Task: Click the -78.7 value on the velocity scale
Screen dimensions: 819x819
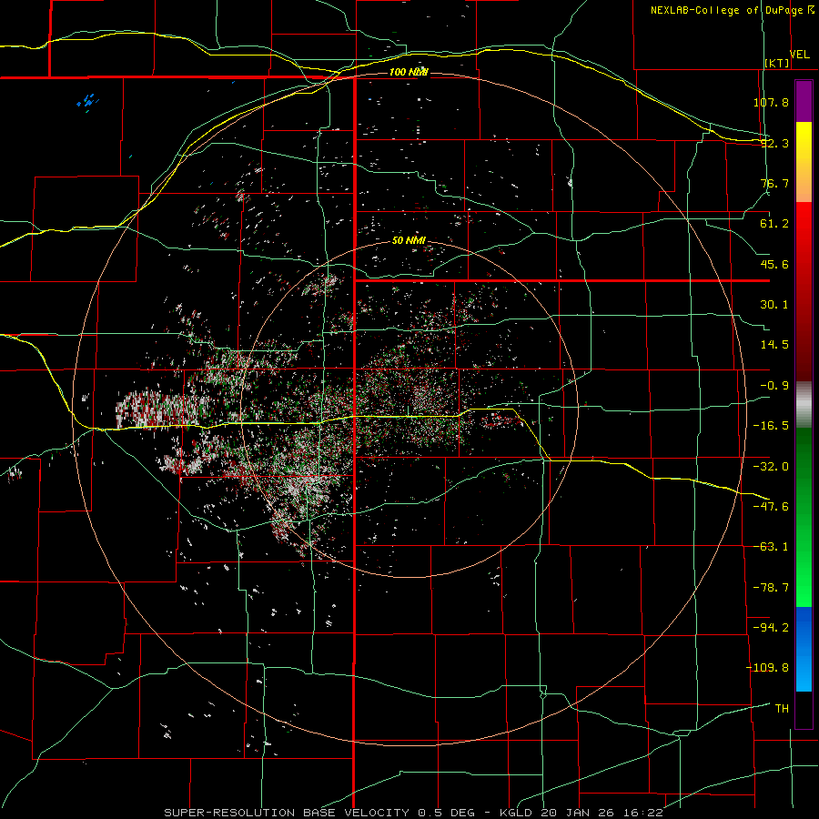Action: pos(771,588)
